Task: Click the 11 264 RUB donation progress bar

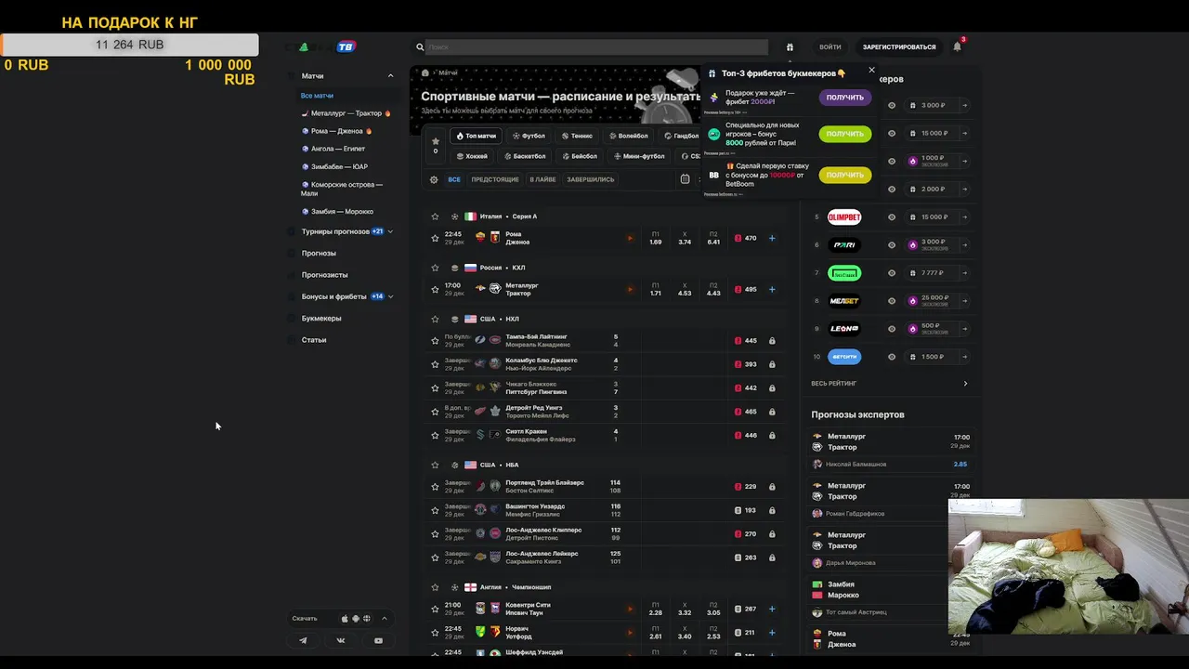Action: [129, 45]
